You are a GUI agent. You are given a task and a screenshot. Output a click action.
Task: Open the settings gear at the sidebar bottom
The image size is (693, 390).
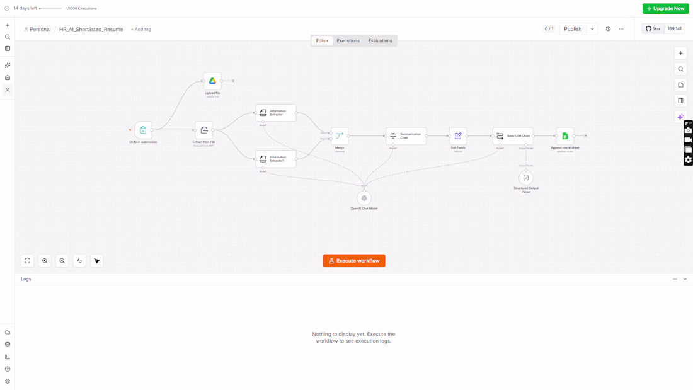(8, 381)
